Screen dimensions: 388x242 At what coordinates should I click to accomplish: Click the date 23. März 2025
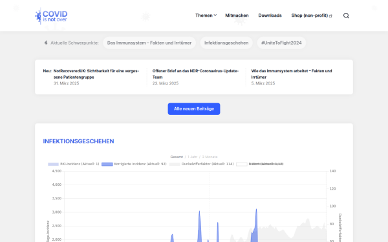point(166,83)
